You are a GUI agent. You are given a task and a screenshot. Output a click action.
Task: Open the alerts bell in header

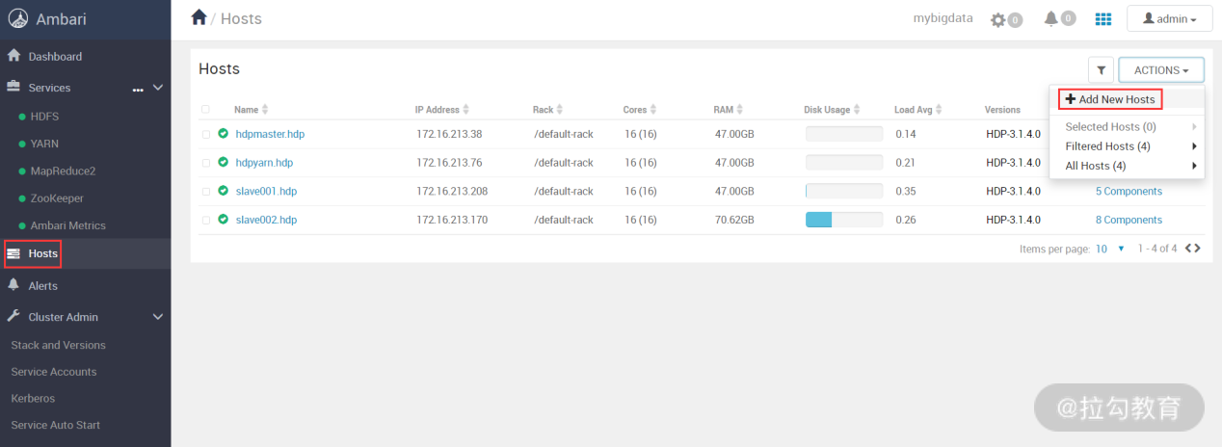point(1052,18)
